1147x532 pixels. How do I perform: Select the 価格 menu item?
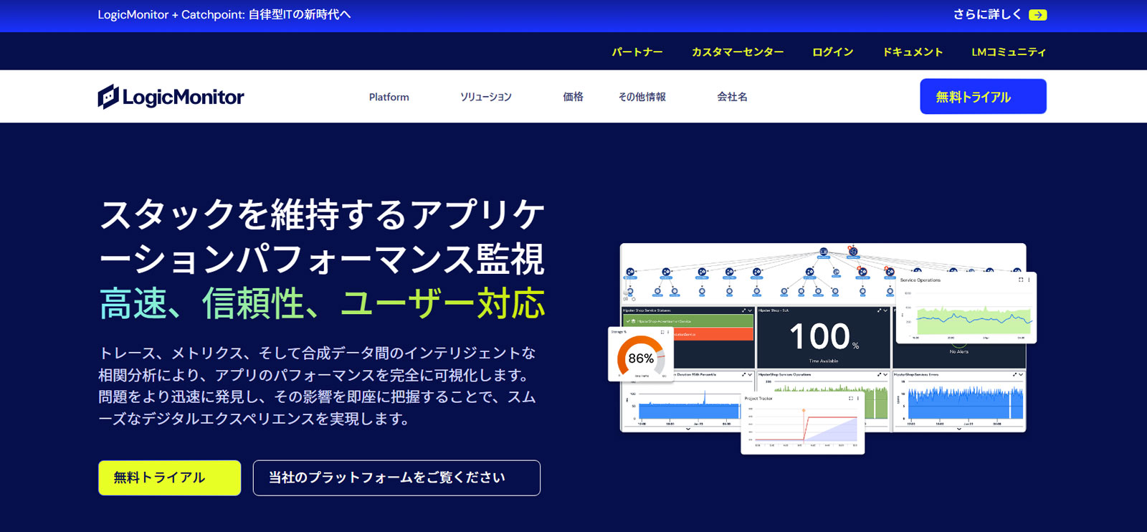coord(573,97)
